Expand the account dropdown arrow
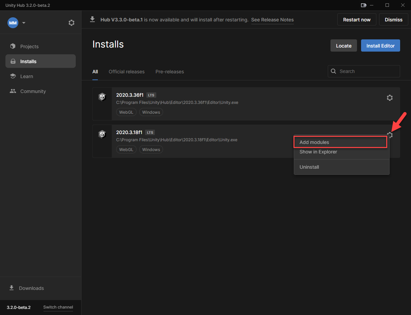This screenshot has width=411, height=315. [24, 23]
